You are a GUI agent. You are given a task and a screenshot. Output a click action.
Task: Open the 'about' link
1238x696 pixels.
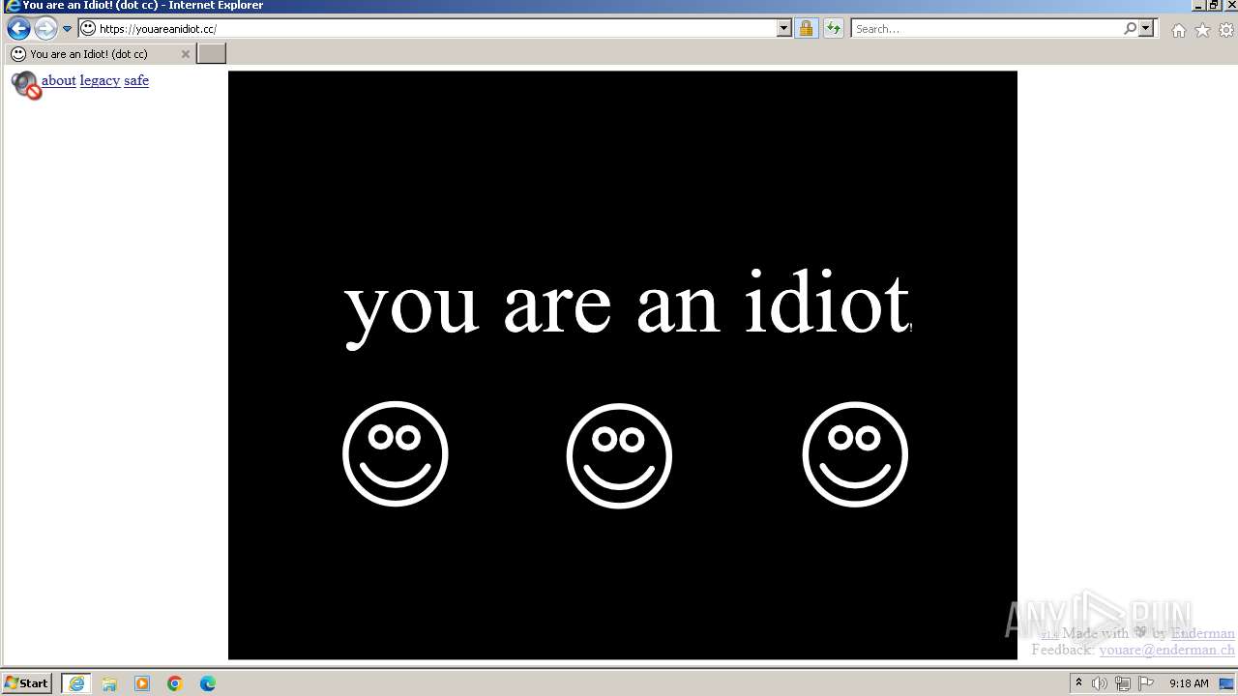click(59, 80)
